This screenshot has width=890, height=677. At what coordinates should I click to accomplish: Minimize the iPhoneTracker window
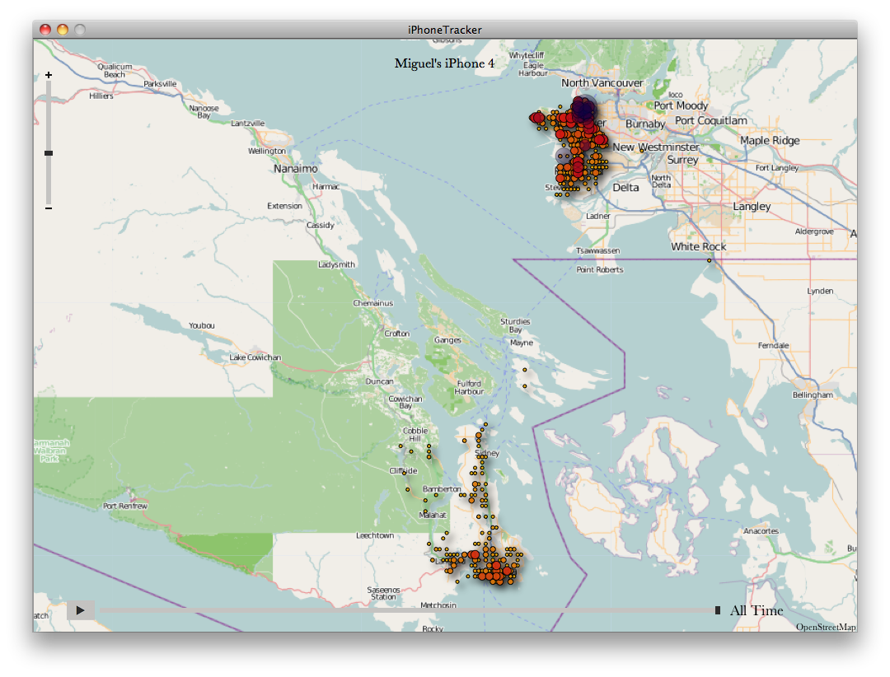63,30
